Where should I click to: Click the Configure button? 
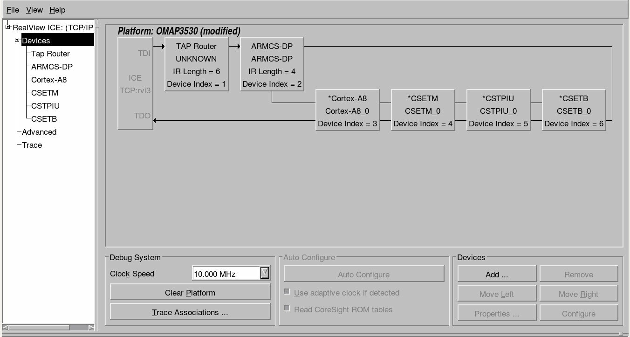[x=579, y=314]
